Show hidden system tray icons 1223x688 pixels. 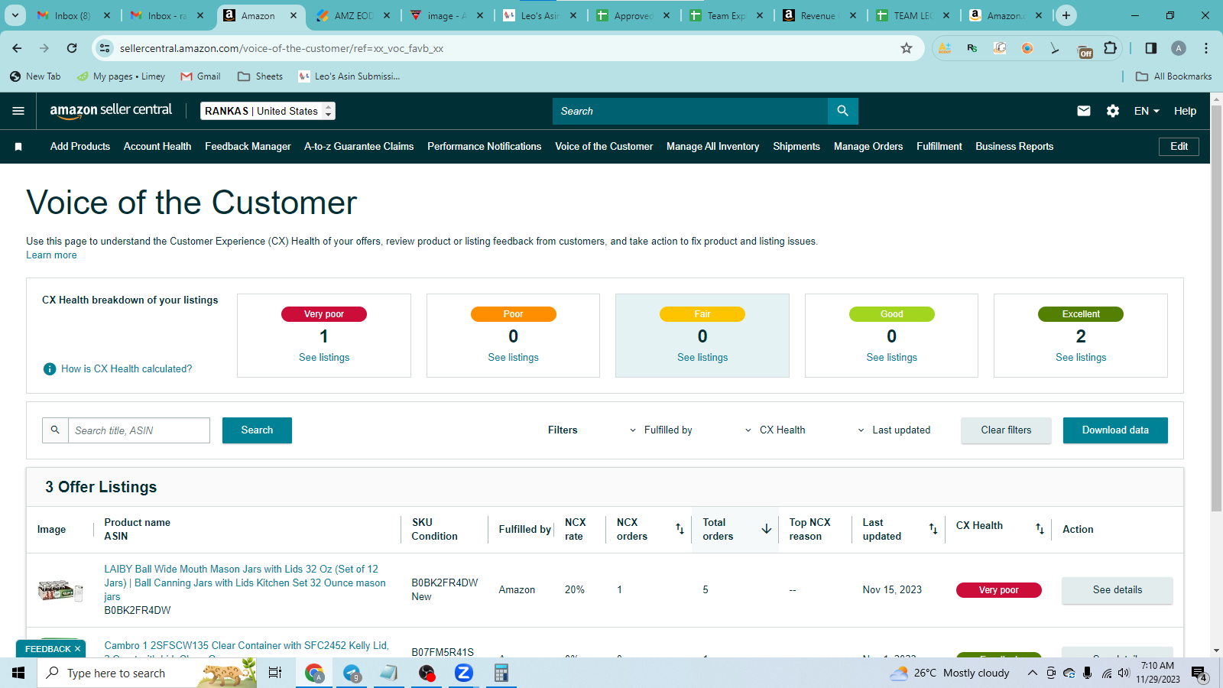pyautogui.click(x=1032, y=673)
